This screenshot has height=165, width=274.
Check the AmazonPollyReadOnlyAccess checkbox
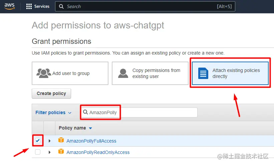38,152
